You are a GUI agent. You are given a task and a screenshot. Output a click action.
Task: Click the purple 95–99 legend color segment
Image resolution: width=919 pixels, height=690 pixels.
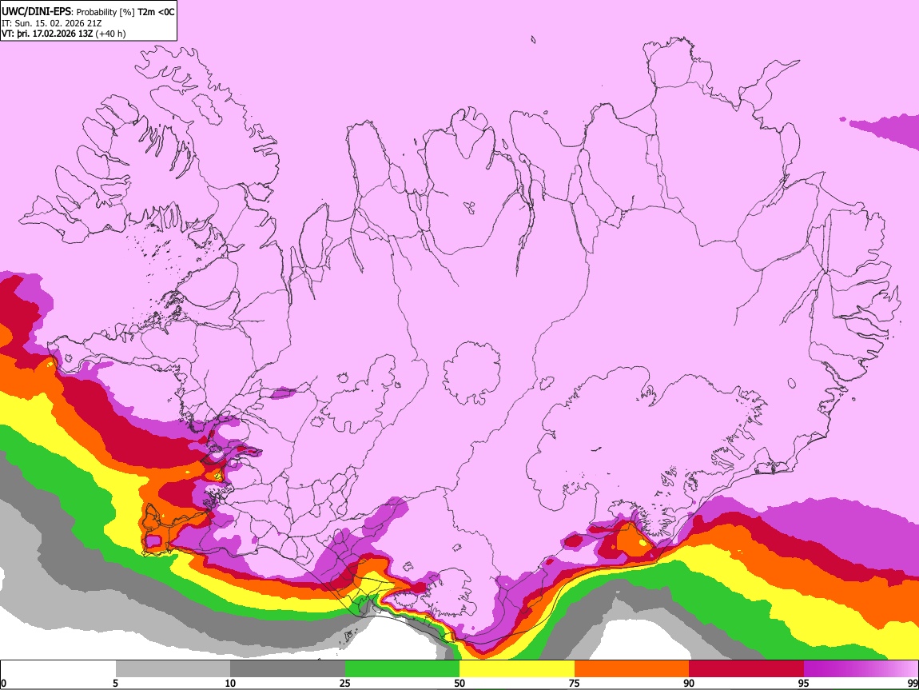coord(861,669)
